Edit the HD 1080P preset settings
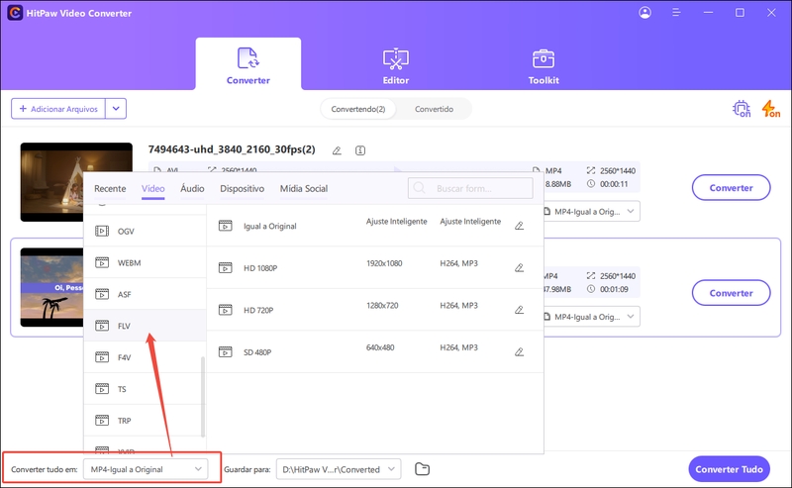The image size is (792, 488). click(x=519, y=267)
